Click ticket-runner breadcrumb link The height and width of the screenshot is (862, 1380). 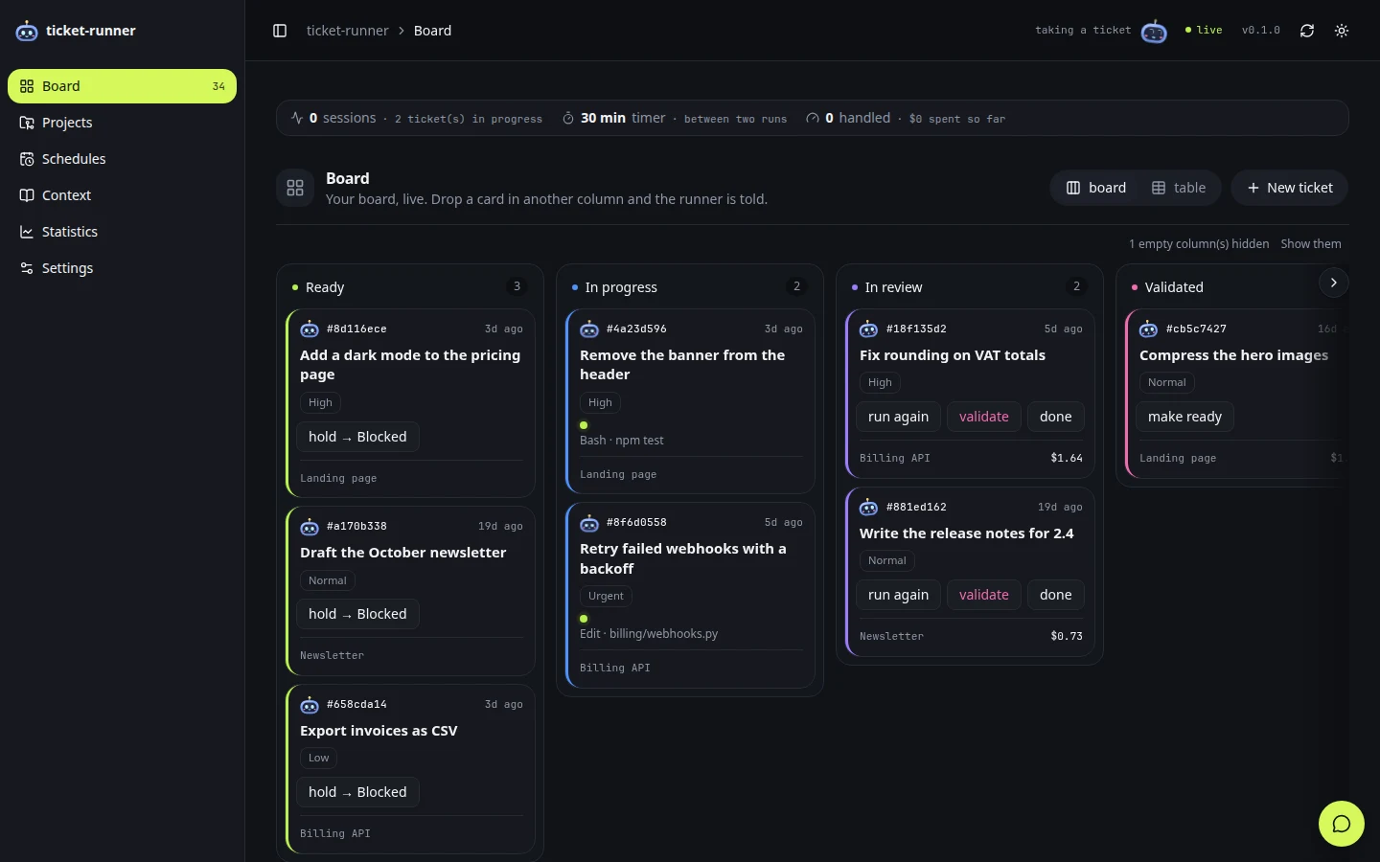click(347, 31)
